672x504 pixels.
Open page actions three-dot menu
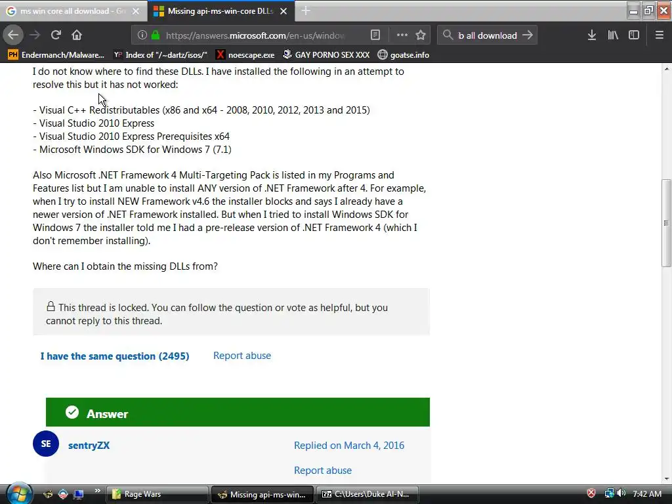(x=402, y=35)
